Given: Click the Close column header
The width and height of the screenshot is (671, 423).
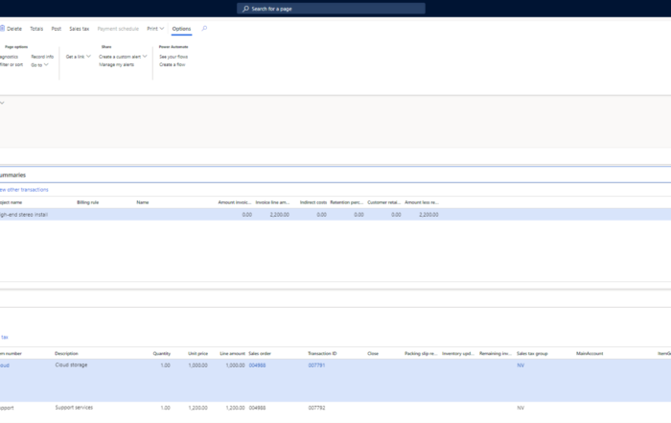Looking at the screenshot, I should coord(373,353).
